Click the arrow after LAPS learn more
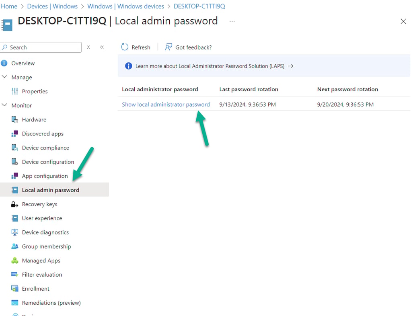The height and width of the screenshot is (316, 411). 290,66
